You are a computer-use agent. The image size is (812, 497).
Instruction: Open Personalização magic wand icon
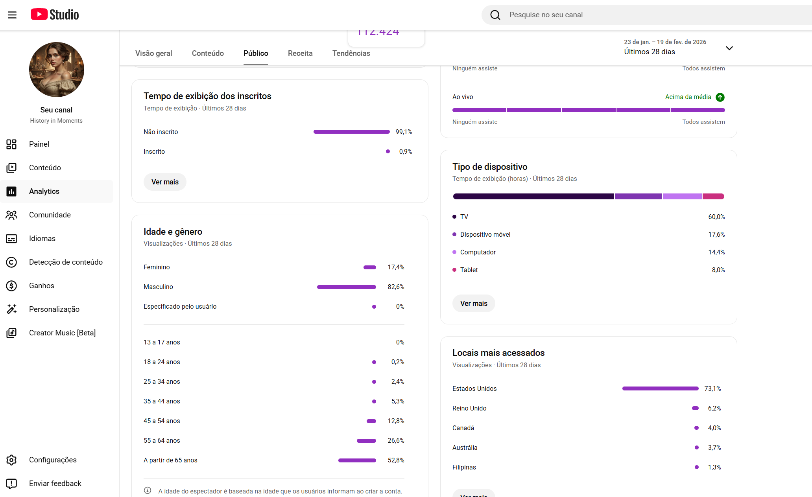click(11, 309)
